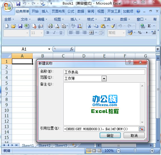Expand the 范围 workbook scope dropdown
Viewport: 161px width, 155px height.
click(104, 79)
